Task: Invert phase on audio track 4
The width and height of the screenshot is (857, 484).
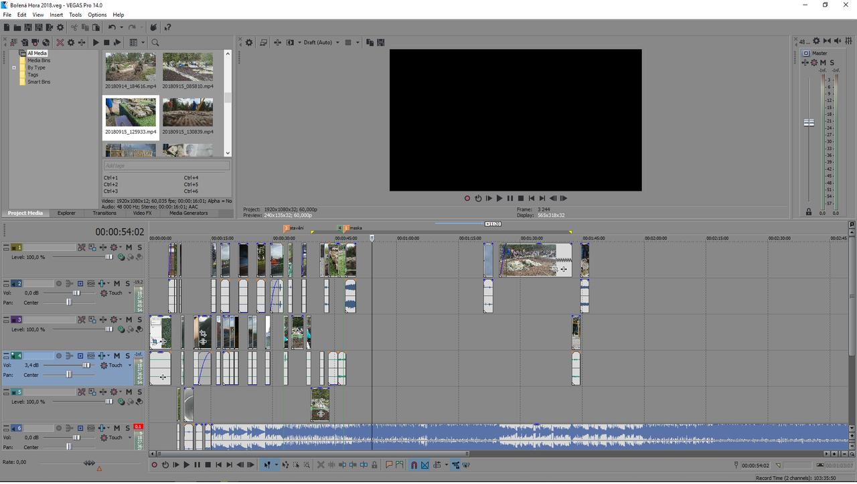Action: 90,356
